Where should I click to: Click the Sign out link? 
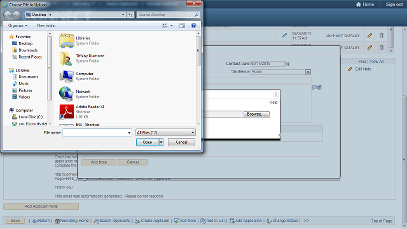coord(394,4)
